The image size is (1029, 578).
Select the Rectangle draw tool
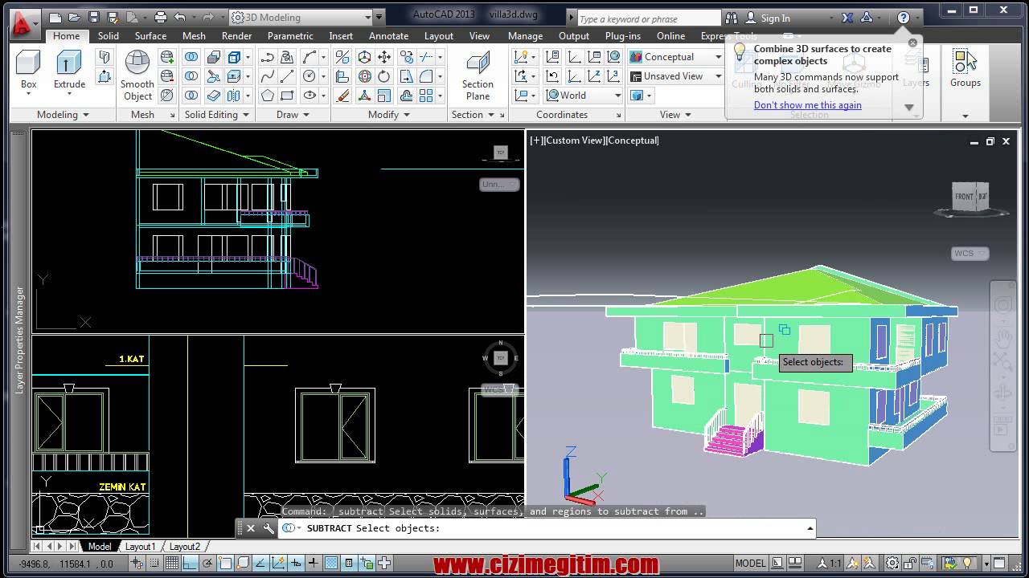coord(288,96)
